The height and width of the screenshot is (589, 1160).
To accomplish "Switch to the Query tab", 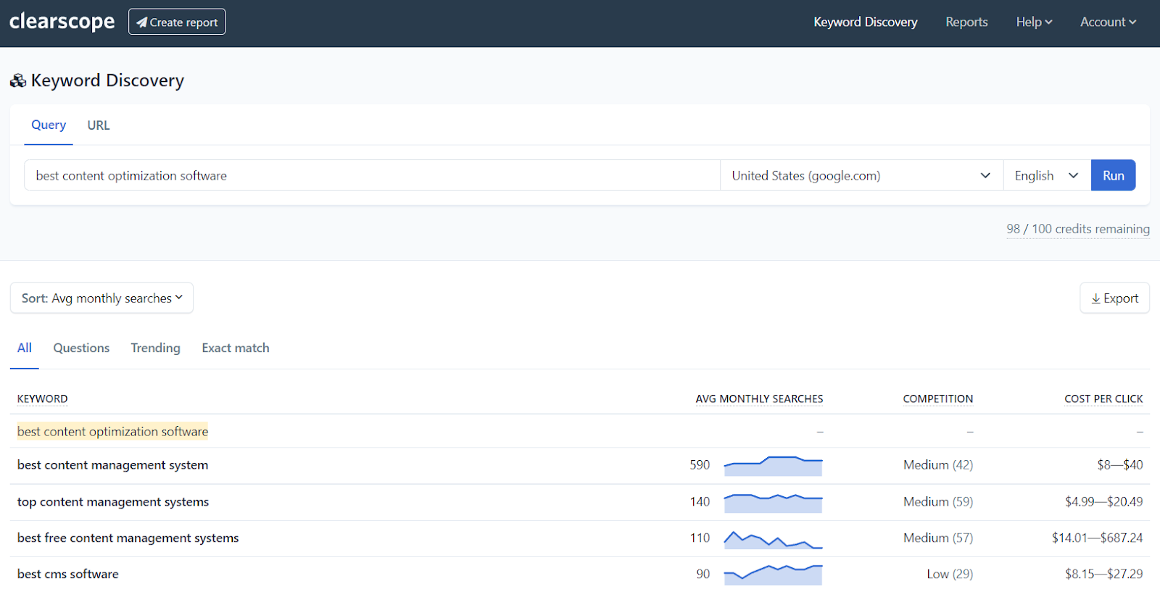I will coord(49,125).
